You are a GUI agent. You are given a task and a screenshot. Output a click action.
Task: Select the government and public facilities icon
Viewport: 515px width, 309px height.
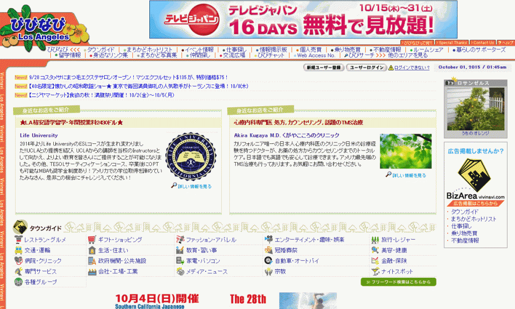[92, 261]
